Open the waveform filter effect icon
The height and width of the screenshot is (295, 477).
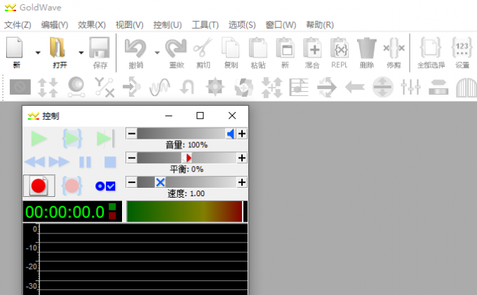(160, 87)
